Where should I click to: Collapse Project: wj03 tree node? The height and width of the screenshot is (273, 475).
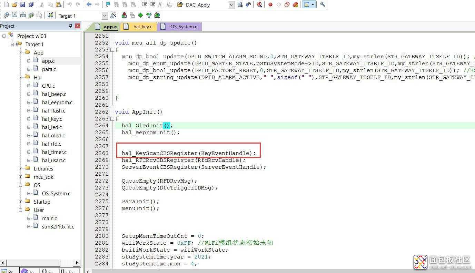4,36
